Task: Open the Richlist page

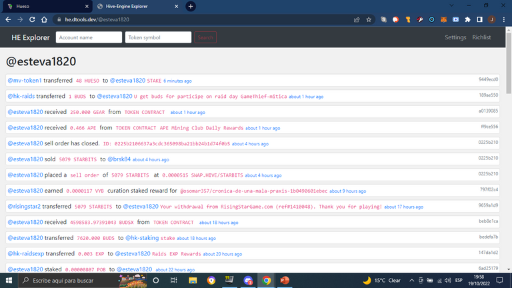Action: pos(481,37)
